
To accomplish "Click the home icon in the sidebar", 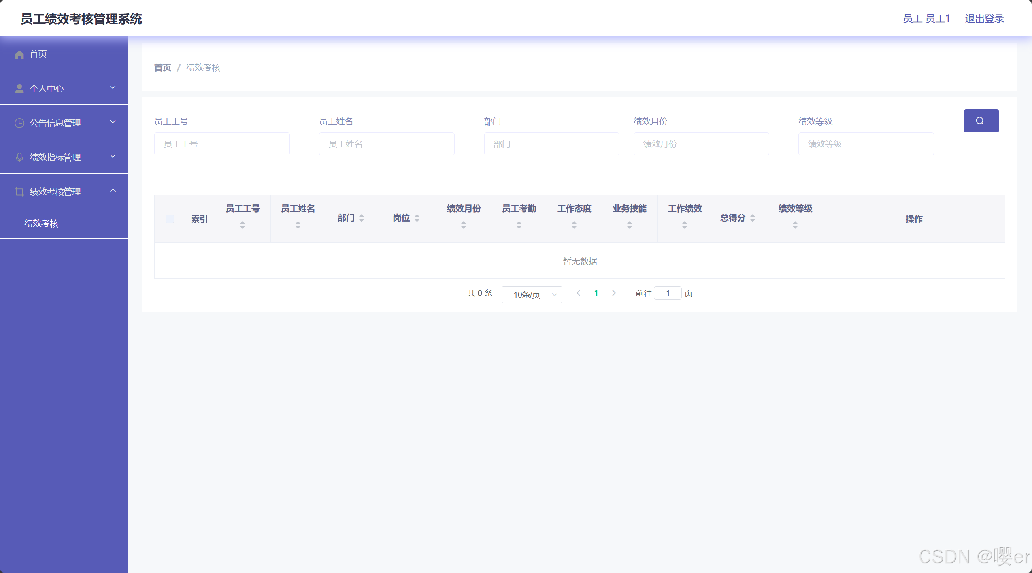I will (19, 54).
